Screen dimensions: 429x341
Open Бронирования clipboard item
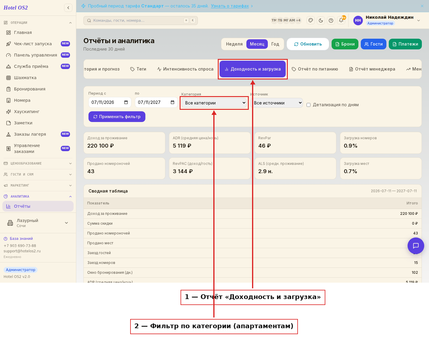pyautogui.click(x=38, y=89)
